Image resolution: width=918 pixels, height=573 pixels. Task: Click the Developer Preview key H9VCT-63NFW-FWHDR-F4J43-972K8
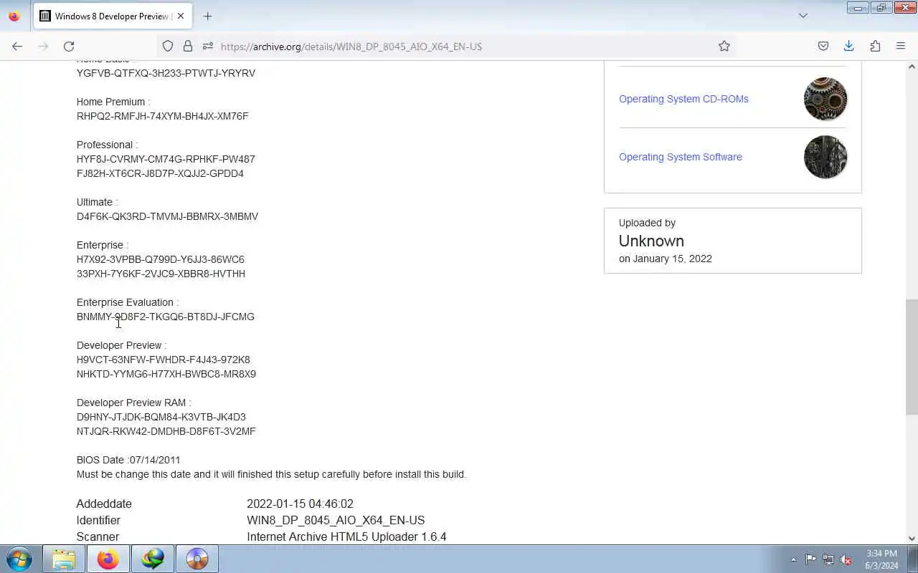coord(164,360)
